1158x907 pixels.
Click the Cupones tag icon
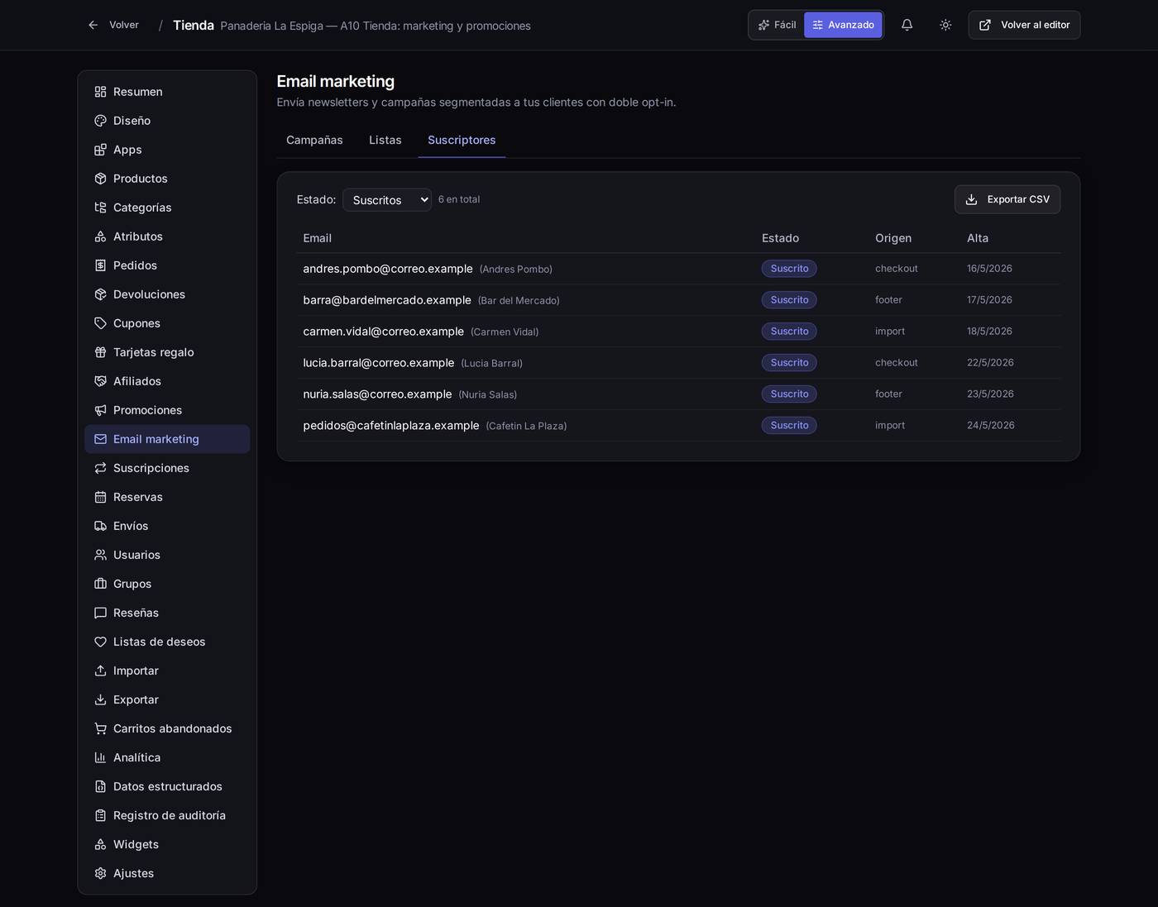[x=100, y=323]
